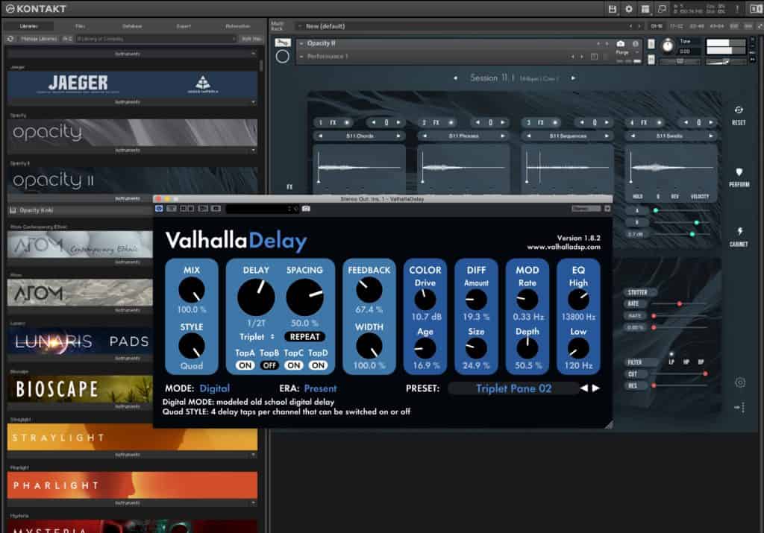Select the LP filter type

pos(671,362)
